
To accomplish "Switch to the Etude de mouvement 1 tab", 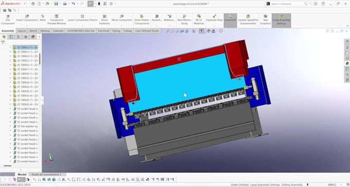I will pos(46,175).
